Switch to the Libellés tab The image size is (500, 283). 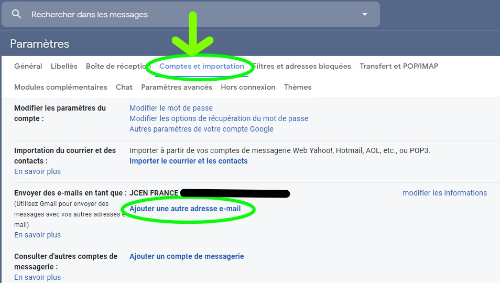click(64, 66)
